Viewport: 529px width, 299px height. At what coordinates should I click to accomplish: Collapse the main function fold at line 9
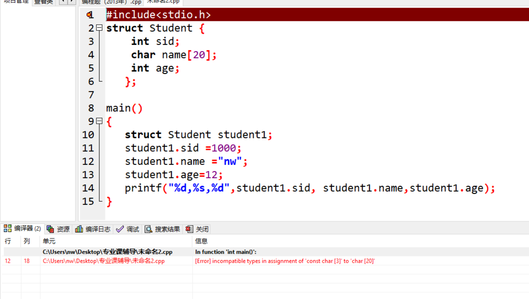pos(99,121)
